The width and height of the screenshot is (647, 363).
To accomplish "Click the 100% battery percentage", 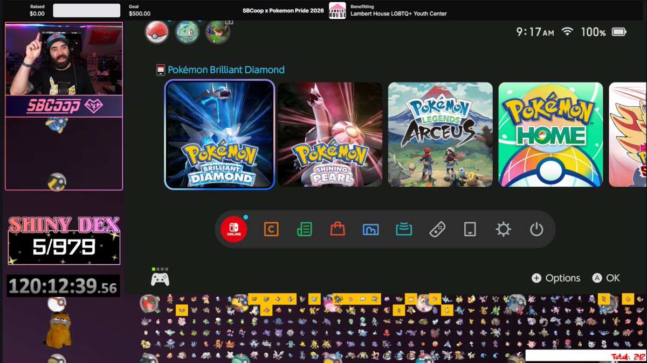I will [593, 32].
